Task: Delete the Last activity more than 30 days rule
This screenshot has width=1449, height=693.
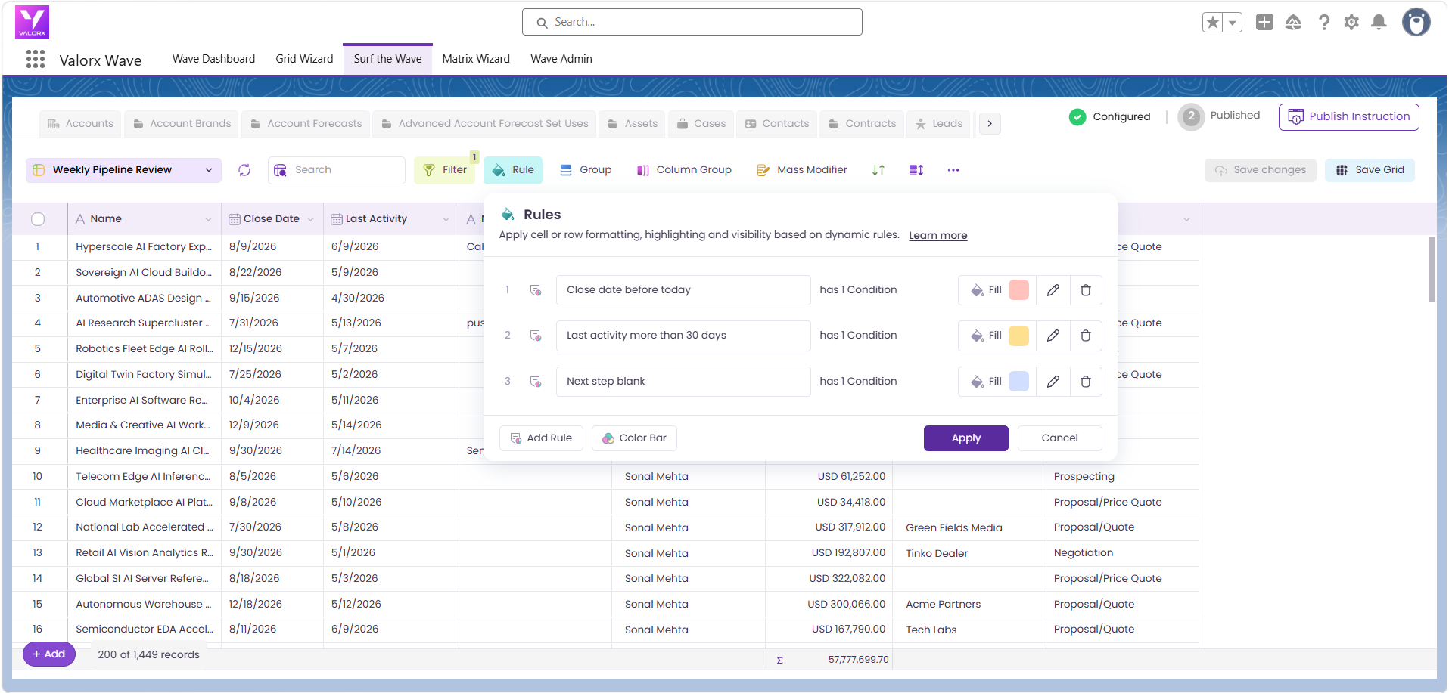Action: tap(1086, 336)
